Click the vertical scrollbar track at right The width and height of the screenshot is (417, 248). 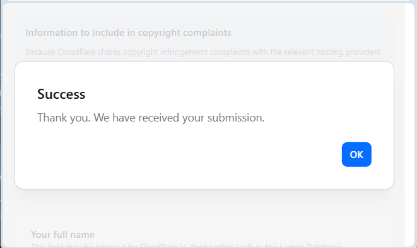point(409,125)
